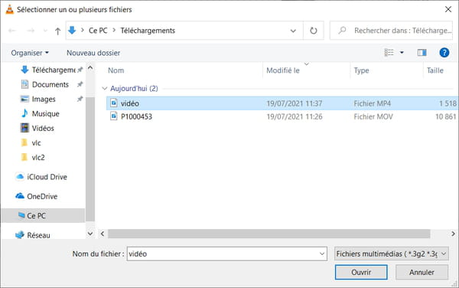Click the pin icon next to Documents
Image resolution: width=459 pixels, height=288 pixels.
[80, 84]
